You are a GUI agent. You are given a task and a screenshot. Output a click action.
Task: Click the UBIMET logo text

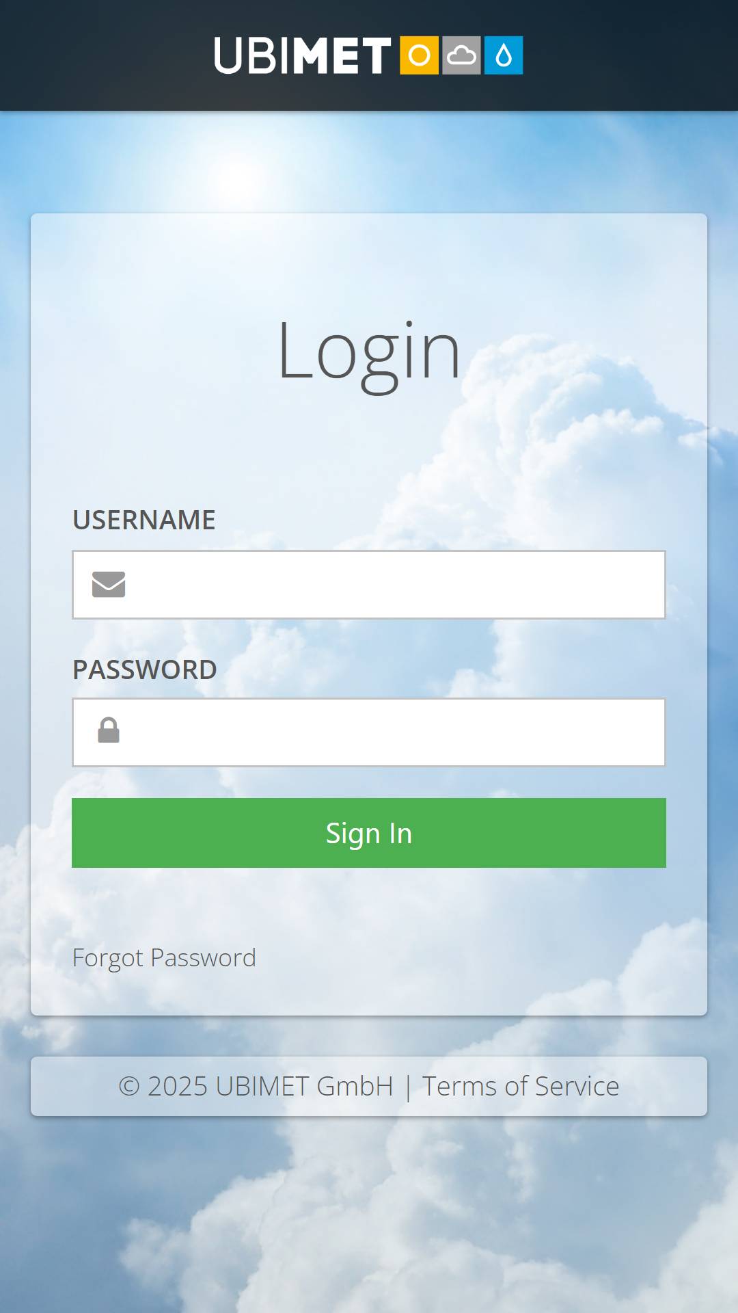(x=302, y=55)
